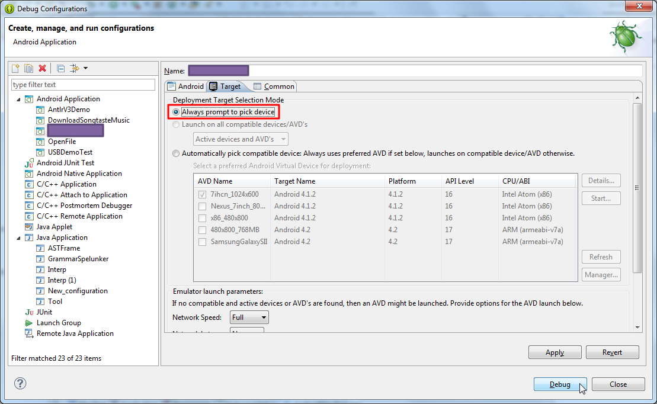
Task: Open the filter icon's dropdown arrow
Action: pyautogui.click(x=85, y=68)
